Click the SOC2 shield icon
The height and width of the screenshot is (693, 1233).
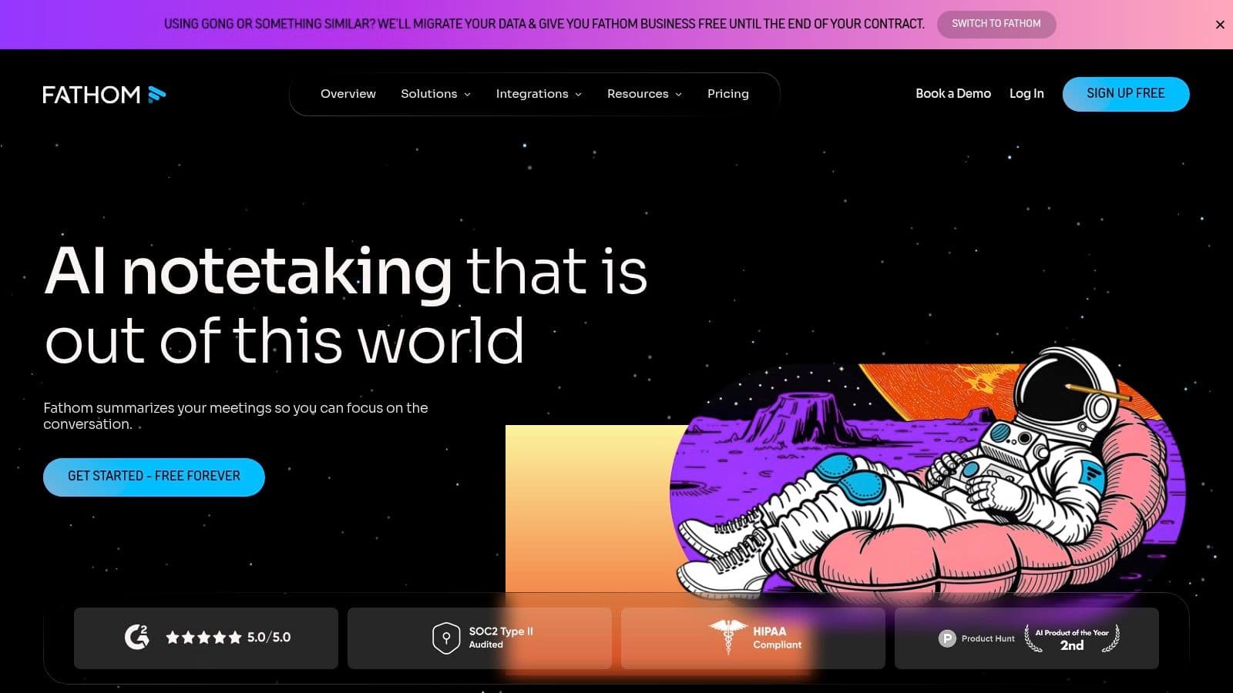point(446,638)
